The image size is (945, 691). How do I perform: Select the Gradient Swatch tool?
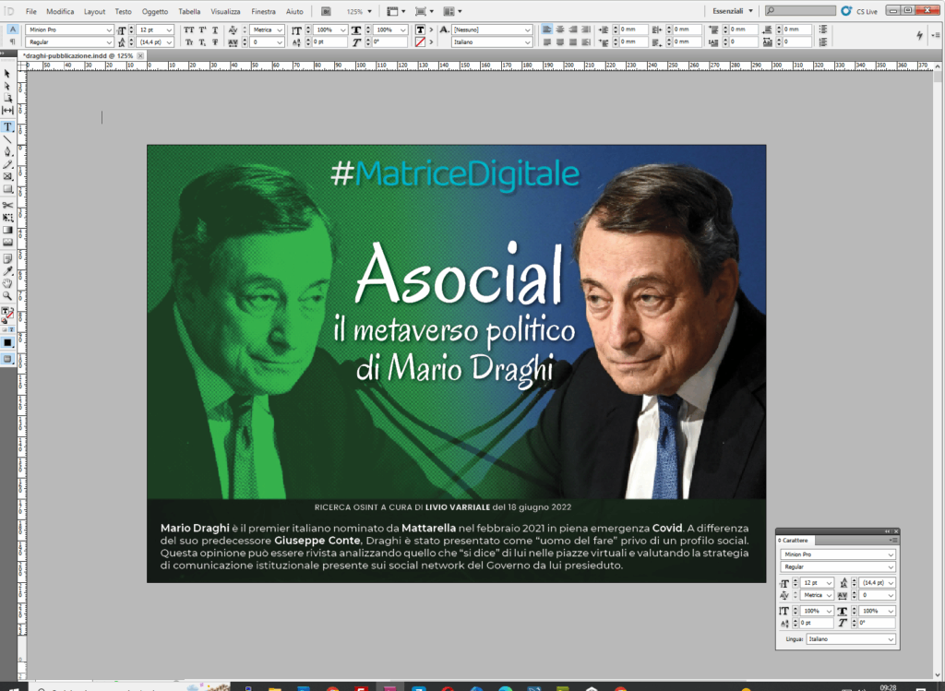(x=7, y=230)
